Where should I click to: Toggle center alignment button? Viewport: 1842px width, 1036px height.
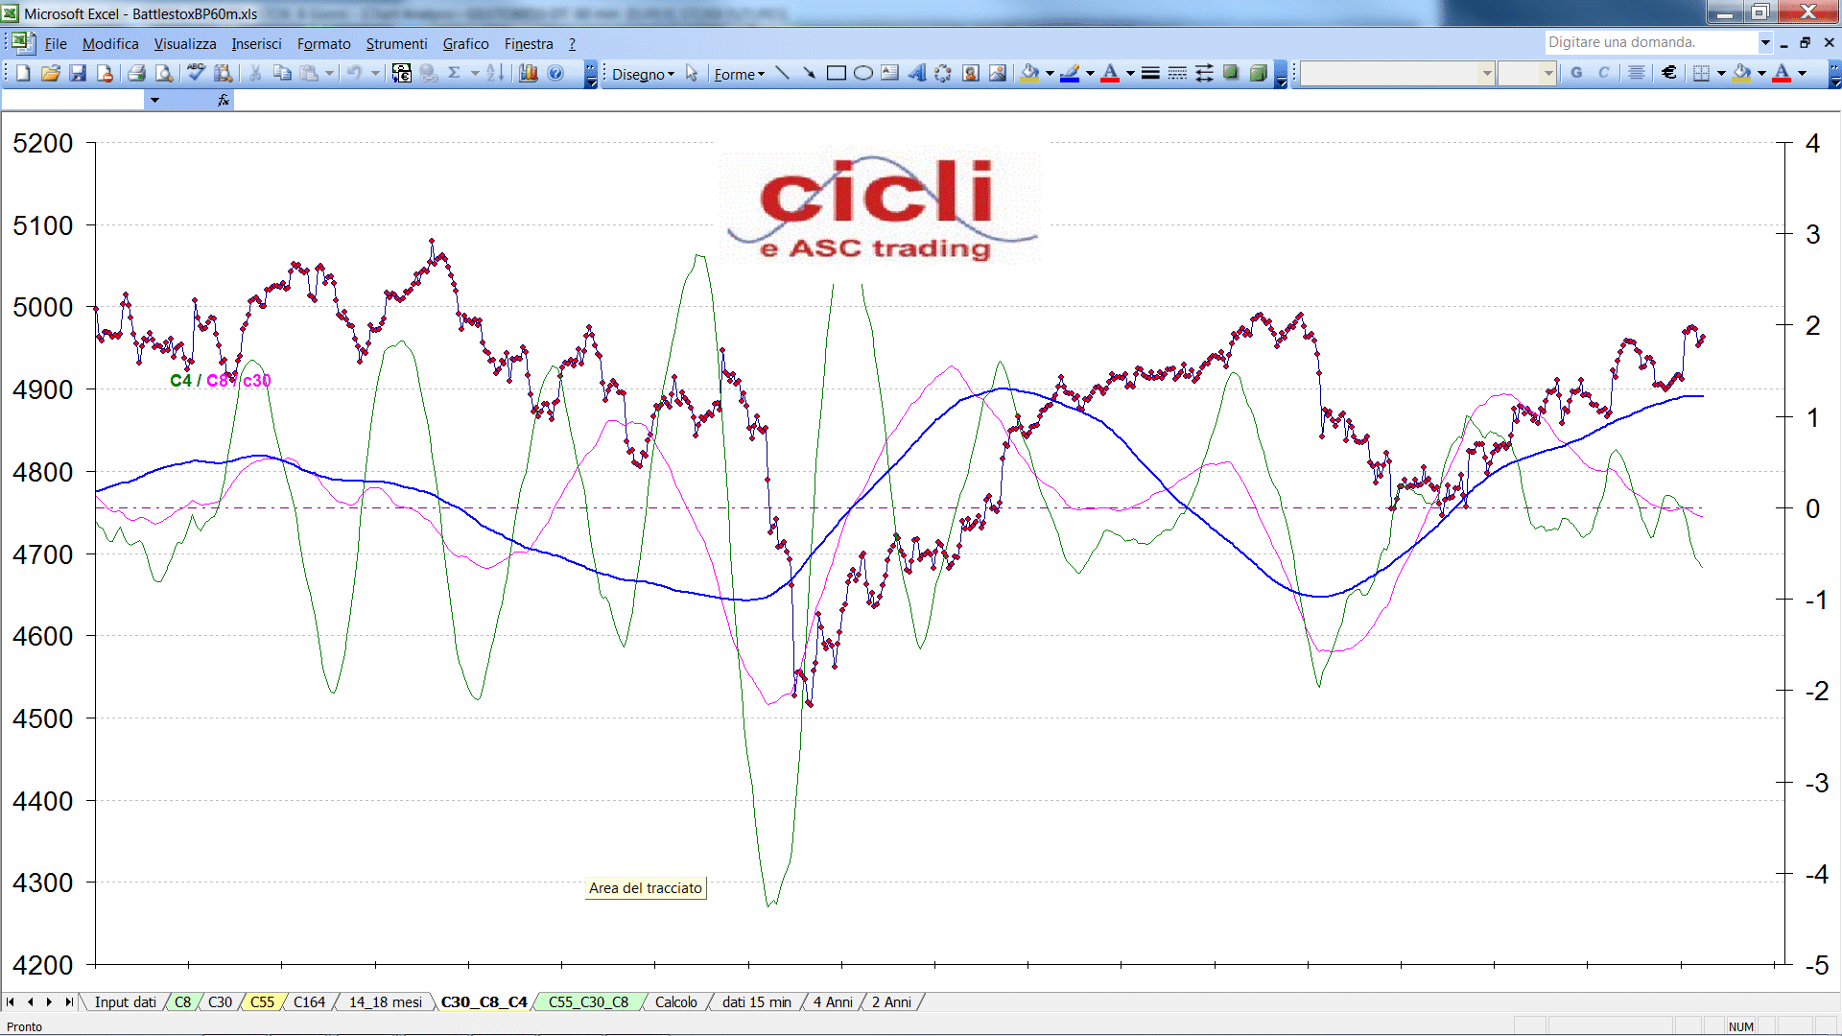pos(1637,74)
